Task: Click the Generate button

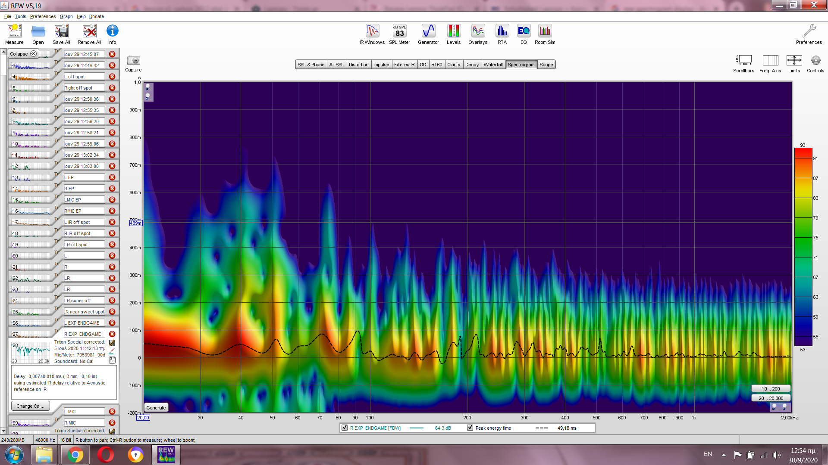Action: coord(156,408)
